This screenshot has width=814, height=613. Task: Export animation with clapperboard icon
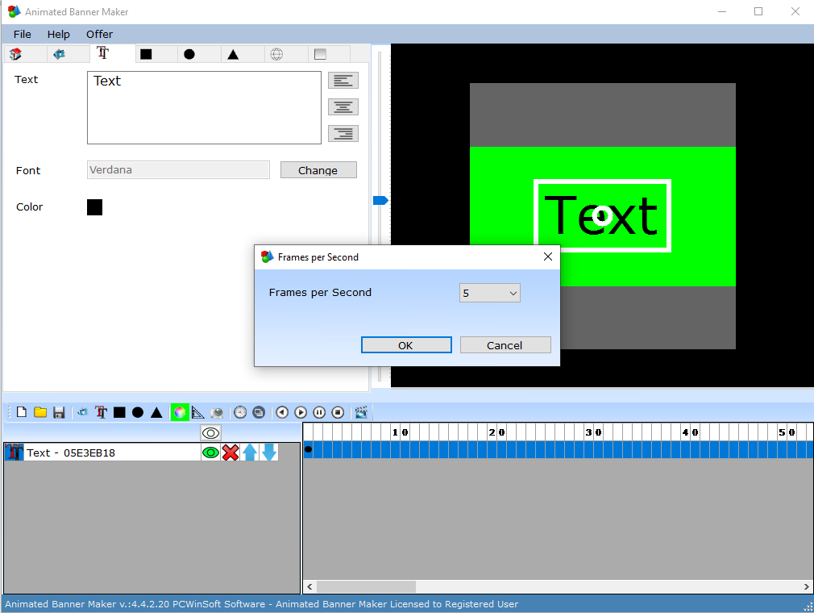tap(361, 412)
